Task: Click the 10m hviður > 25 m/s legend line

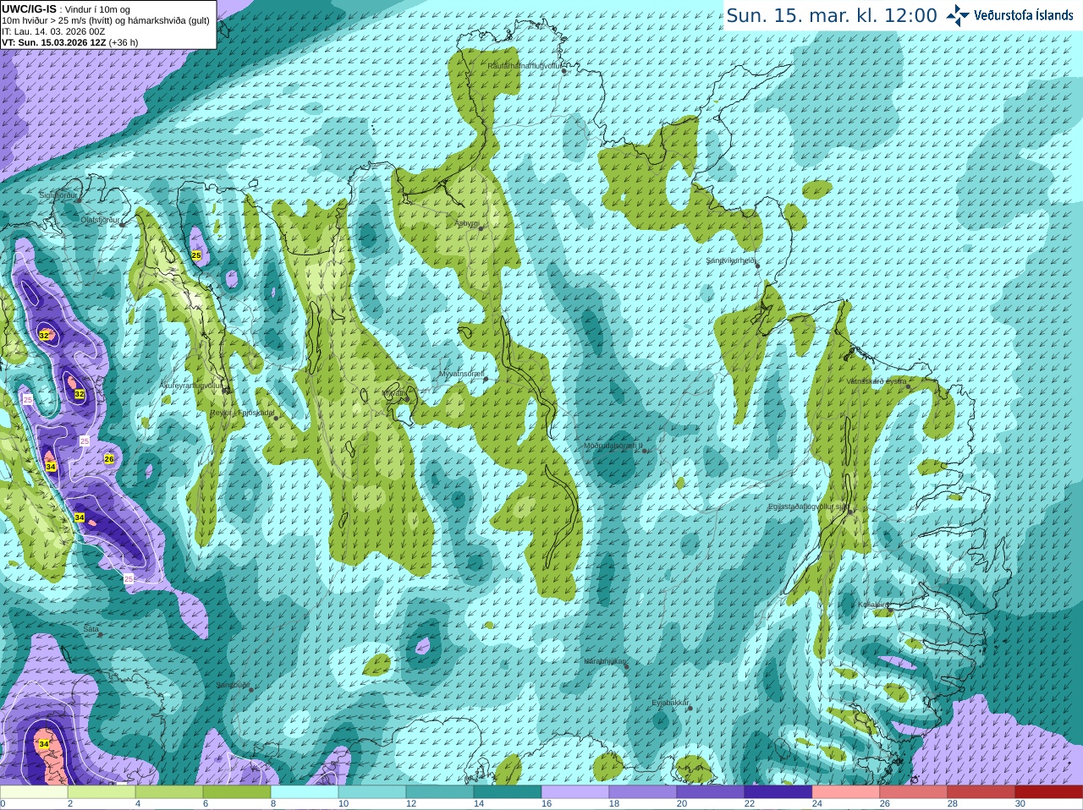Action: click(106, 20)
